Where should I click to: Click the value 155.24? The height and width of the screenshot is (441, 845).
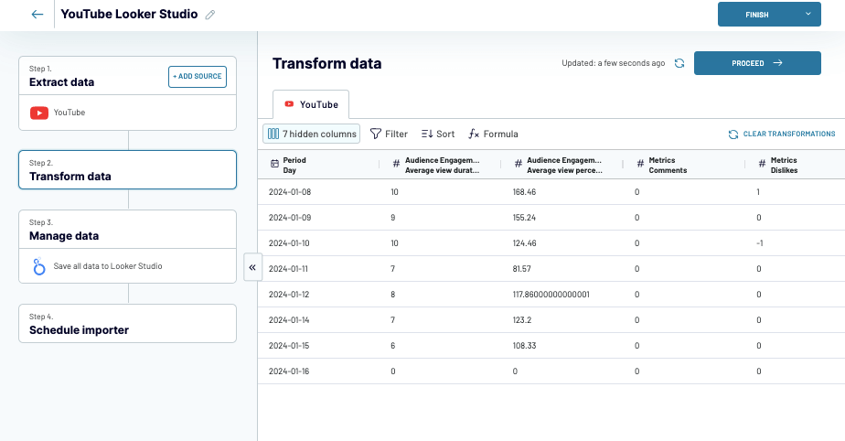pyautogui.click(x=524, y=218)
